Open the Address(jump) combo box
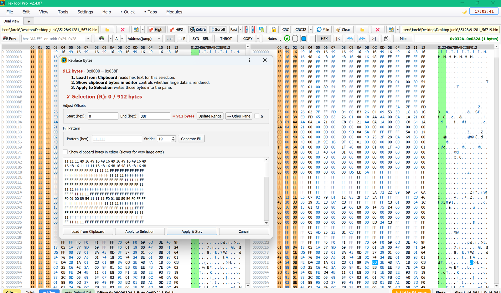The image size is (501, 293). click(144, 38)
